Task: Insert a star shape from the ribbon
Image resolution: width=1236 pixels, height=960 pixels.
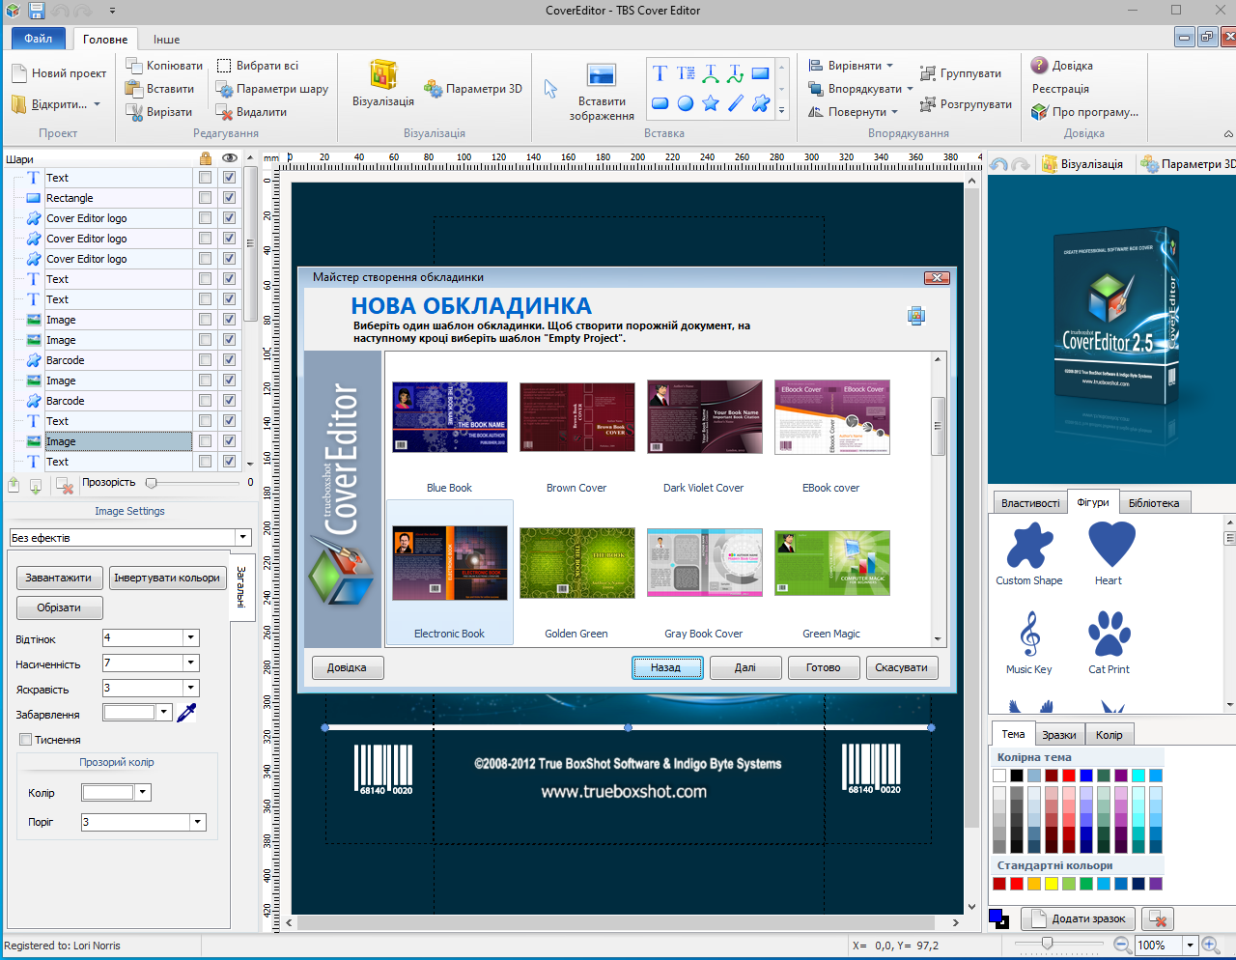Action: (x=711, y=103)
